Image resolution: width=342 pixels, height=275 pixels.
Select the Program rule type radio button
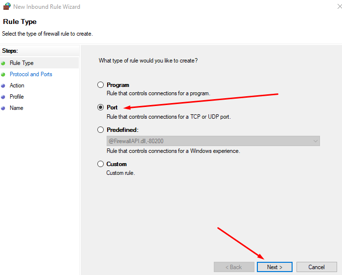(x=101, y=85)
